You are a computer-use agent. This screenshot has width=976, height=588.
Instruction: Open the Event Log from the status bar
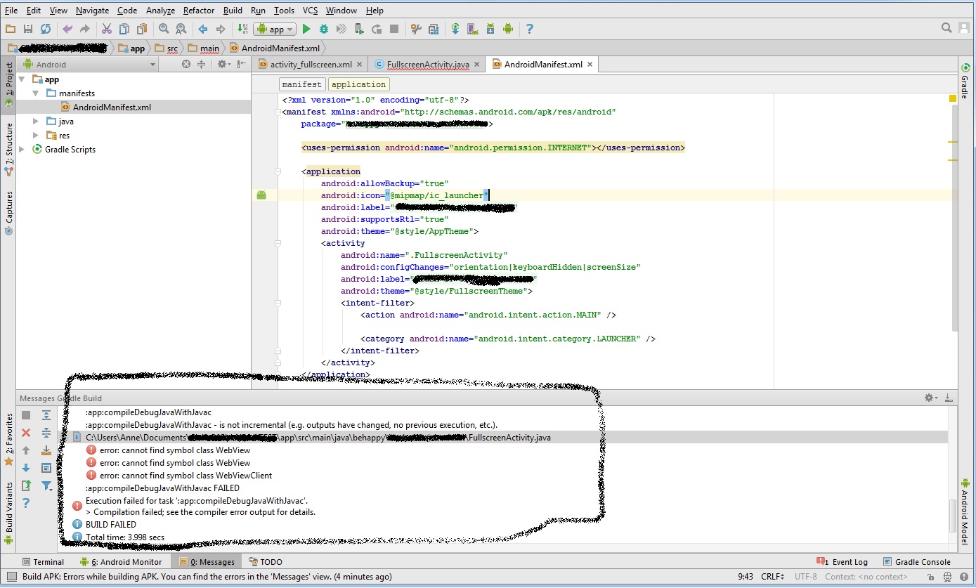[843, 562]
